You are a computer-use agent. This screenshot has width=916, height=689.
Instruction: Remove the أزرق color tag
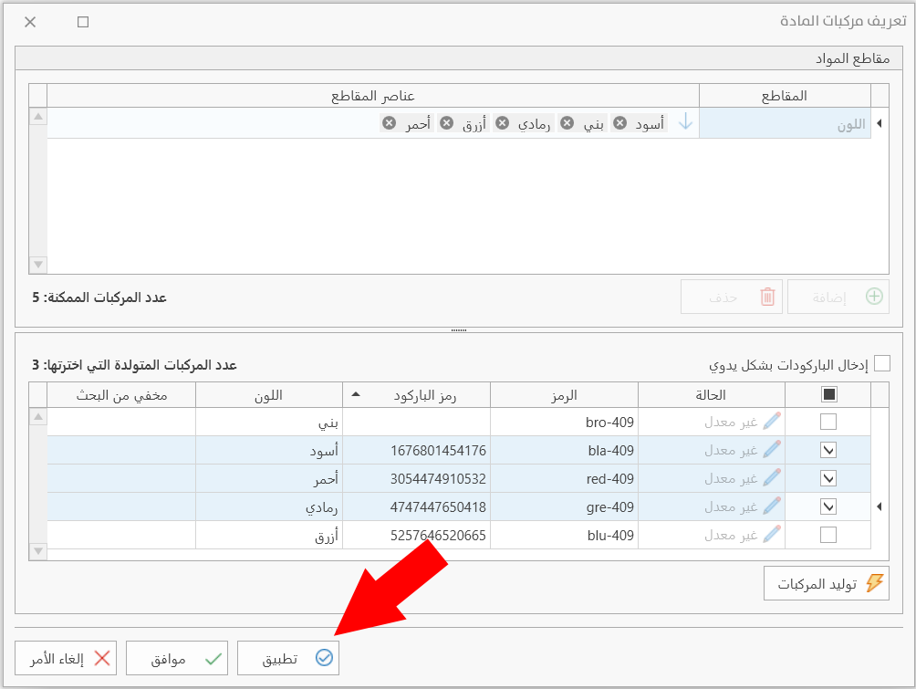coord(446,123)
